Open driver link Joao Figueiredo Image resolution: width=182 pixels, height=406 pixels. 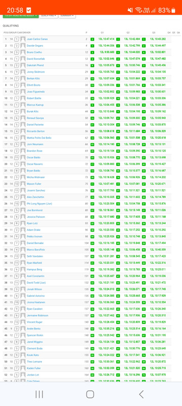pos(35,92)
